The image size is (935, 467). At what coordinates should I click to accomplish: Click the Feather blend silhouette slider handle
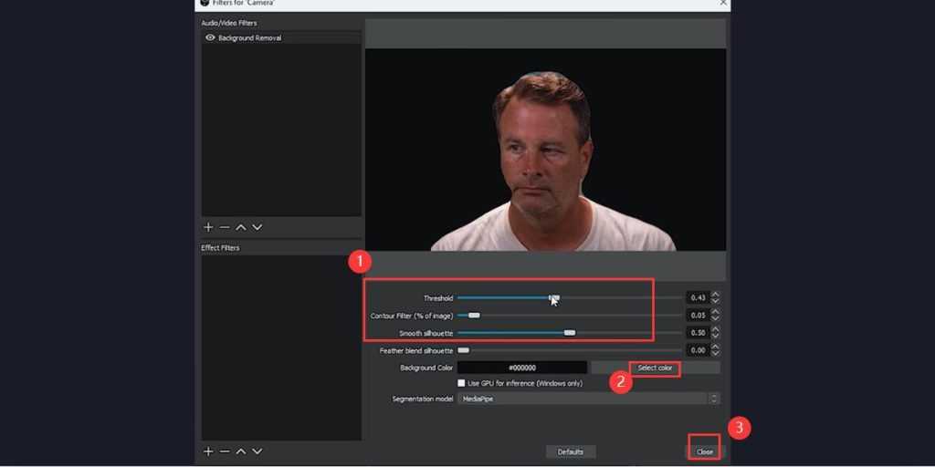point(463,350)
